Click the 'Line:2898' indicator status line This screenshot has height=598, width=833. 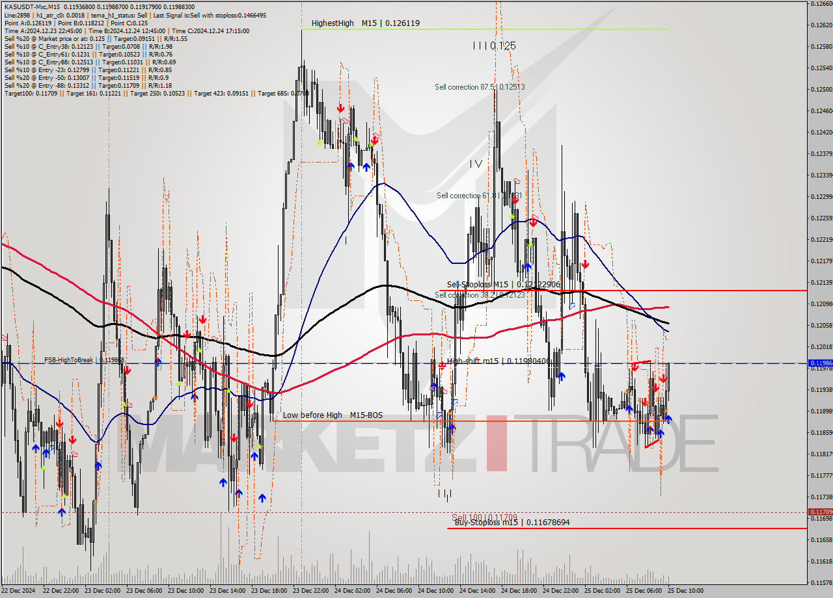135,15
